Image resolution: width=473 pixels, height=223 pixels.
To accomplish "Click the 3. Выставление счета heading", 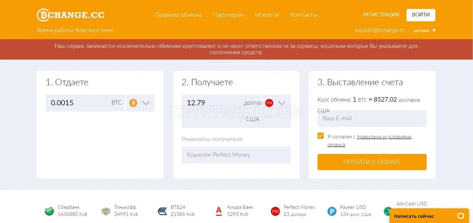I will tap(360, 82).
